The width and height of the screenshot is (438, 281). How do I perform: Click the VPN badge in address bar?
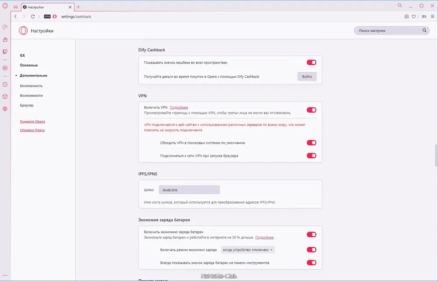[47, 17]
